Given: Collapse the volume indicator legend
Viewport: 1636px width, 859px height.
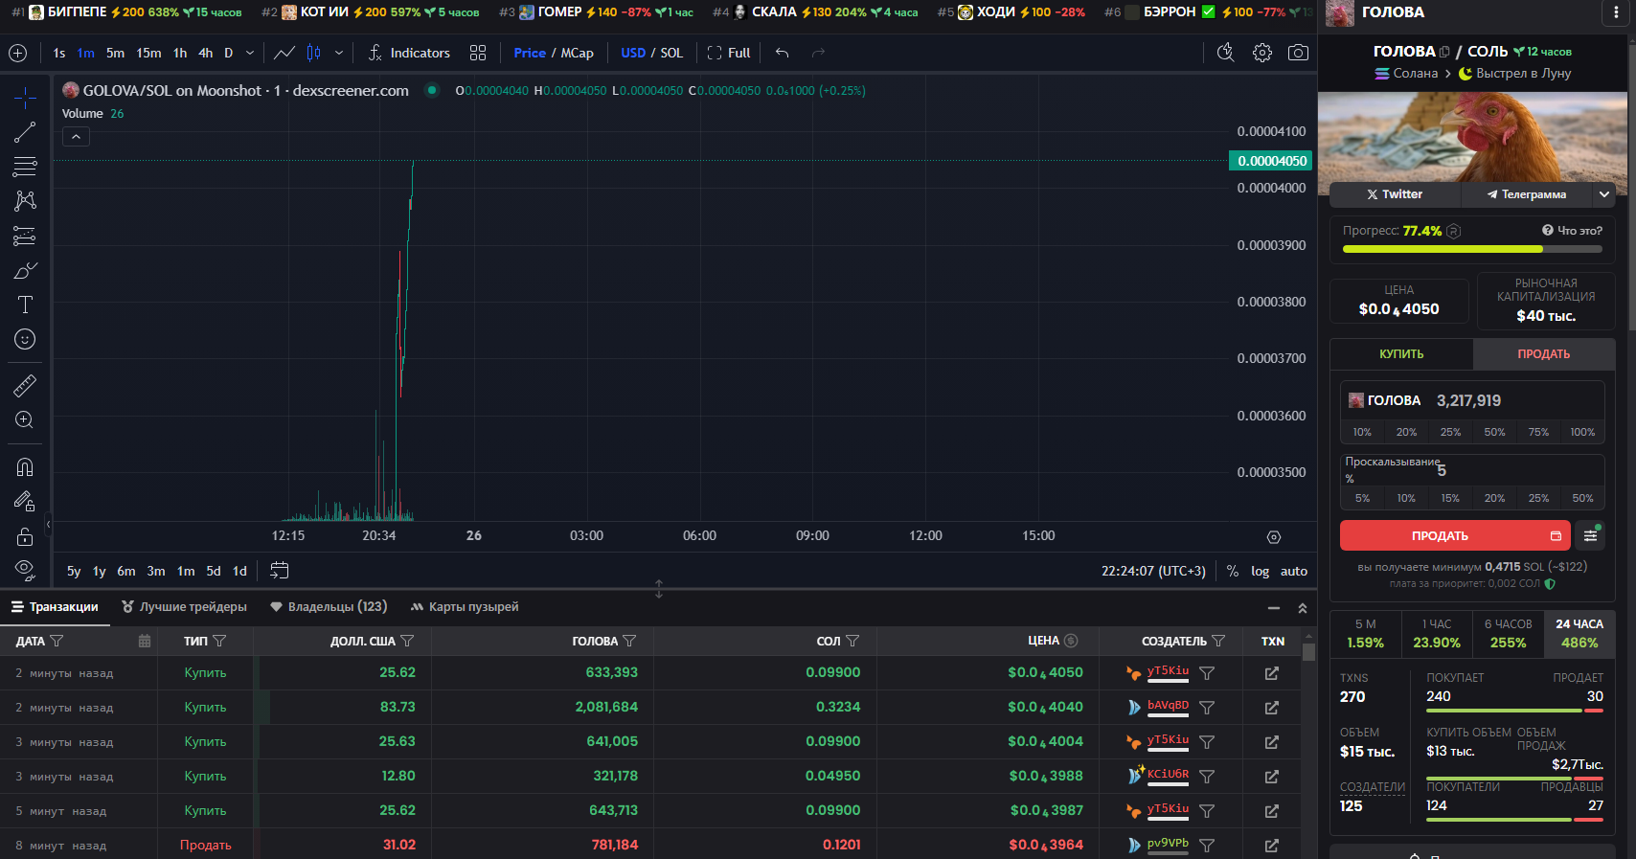Looking at the screenshot, I should coord(76,137).
